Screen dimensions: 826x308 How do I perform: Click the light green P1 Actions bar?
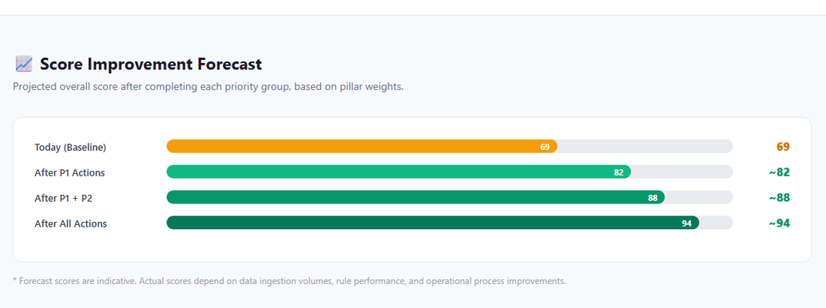click(399, 172)
